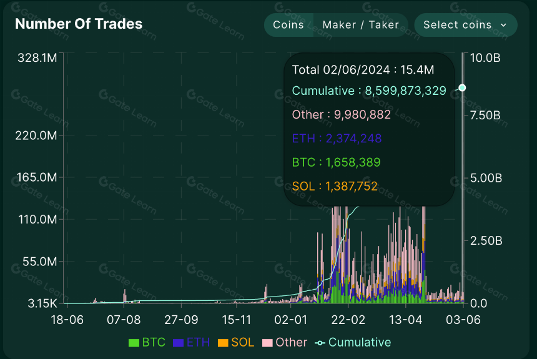The image size is (537, 359).
Task: Click the 07-08 x-axis date label
Action: tap(124, 320)
